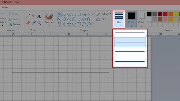
Task: Switch to the View tab
Action: pos(5,7)
